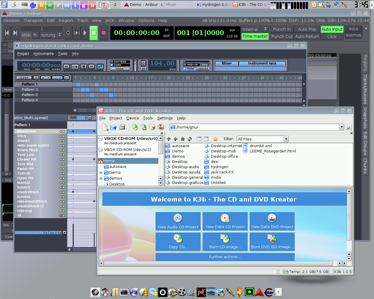Screen dimensions: 374x299
Task: Click K3b path field /home/gnu/
Action: (x=254, y=127)
